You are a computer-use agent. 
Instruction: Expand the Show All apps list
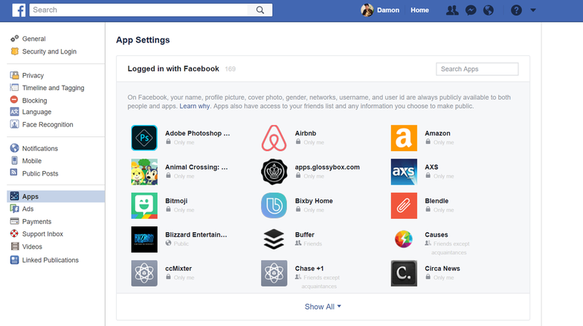click(323, 307)
